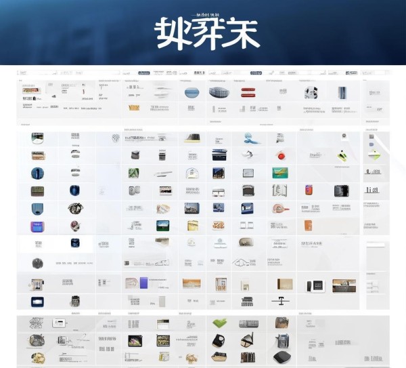The width and height of the screenshot is (406, 368).
Task: Click the light blue splash icon
Action: click(251, 138)
